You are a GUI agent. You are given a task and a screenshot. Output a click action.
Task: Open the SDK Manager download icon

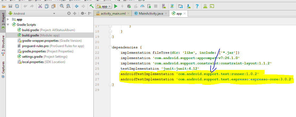[188, 6]
